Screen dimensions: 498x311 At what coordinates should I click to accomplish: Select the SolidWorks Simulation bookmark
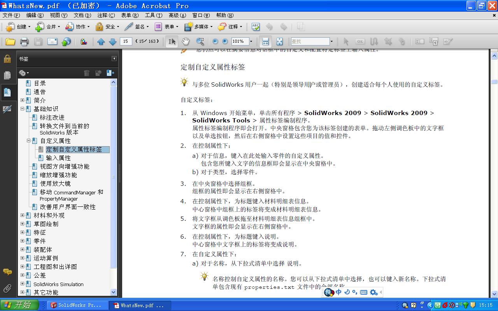58,284
